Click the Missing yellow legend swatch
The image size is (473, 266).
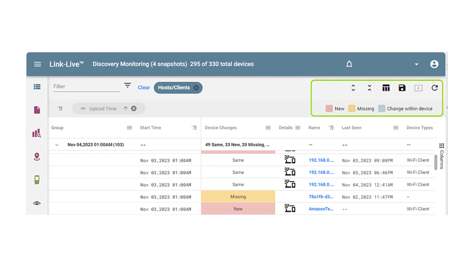click(x=352, y=109)
